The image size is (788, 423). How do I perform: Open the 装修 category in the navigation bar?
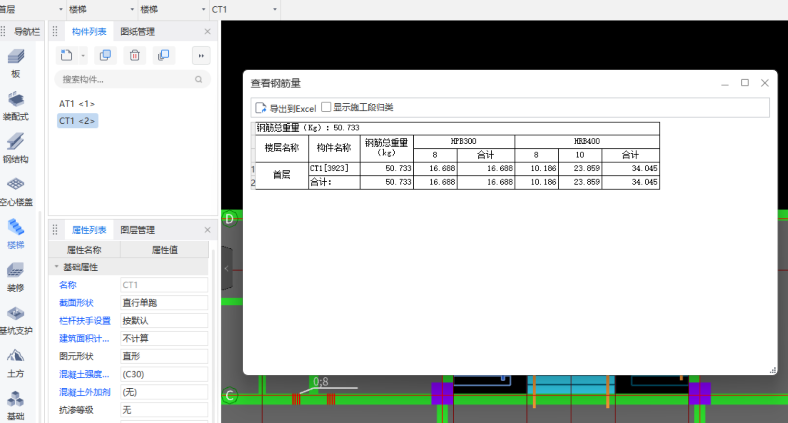coord(16,277)
